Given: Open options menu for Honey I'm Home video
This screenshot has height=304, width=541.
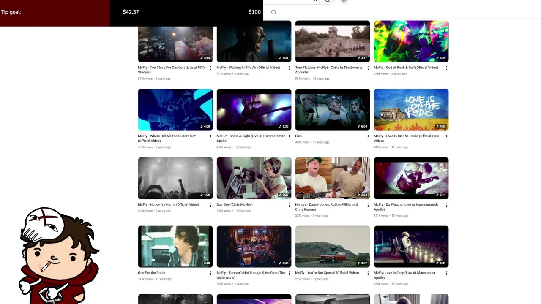Looking at the screenshot, I should tap(210, 205).
